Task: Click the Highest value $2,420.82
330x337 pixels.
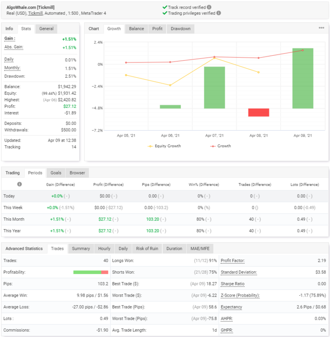Action: [67, 100]
